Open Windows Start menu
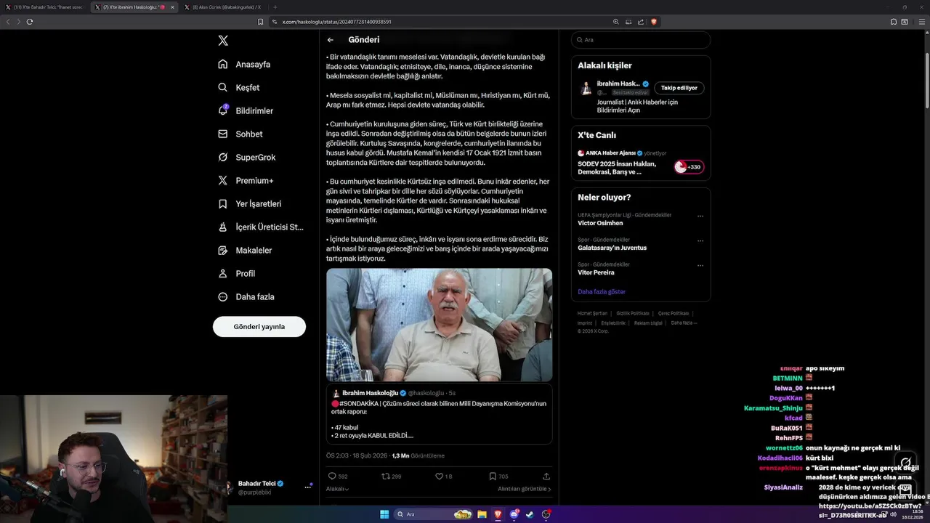Image resolution: width=930 pixels, height=523 pixels. 384,514
